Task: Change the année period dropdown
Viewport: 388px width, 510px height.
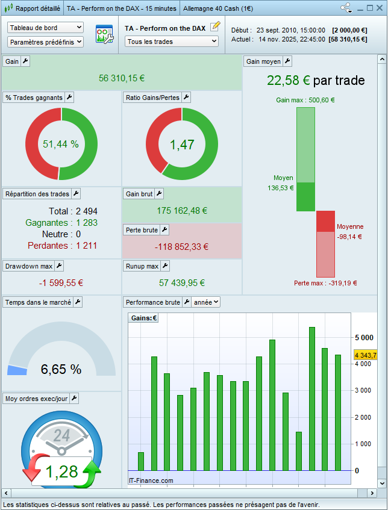Action: pyautogui.click(x=207, y=302)
